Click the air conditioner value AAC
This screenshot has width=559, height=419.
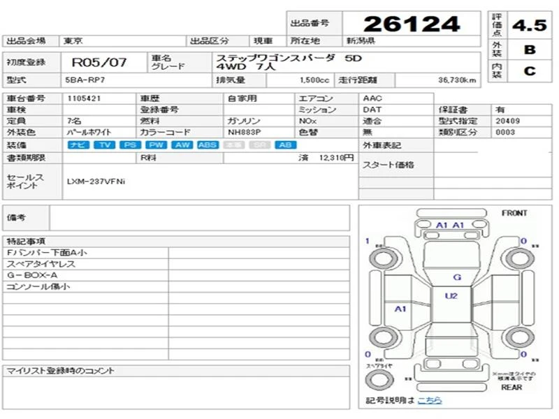(372, 98)
